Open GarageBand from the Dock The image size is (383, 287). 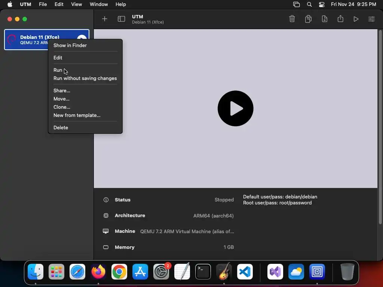(x=224, y=271)
